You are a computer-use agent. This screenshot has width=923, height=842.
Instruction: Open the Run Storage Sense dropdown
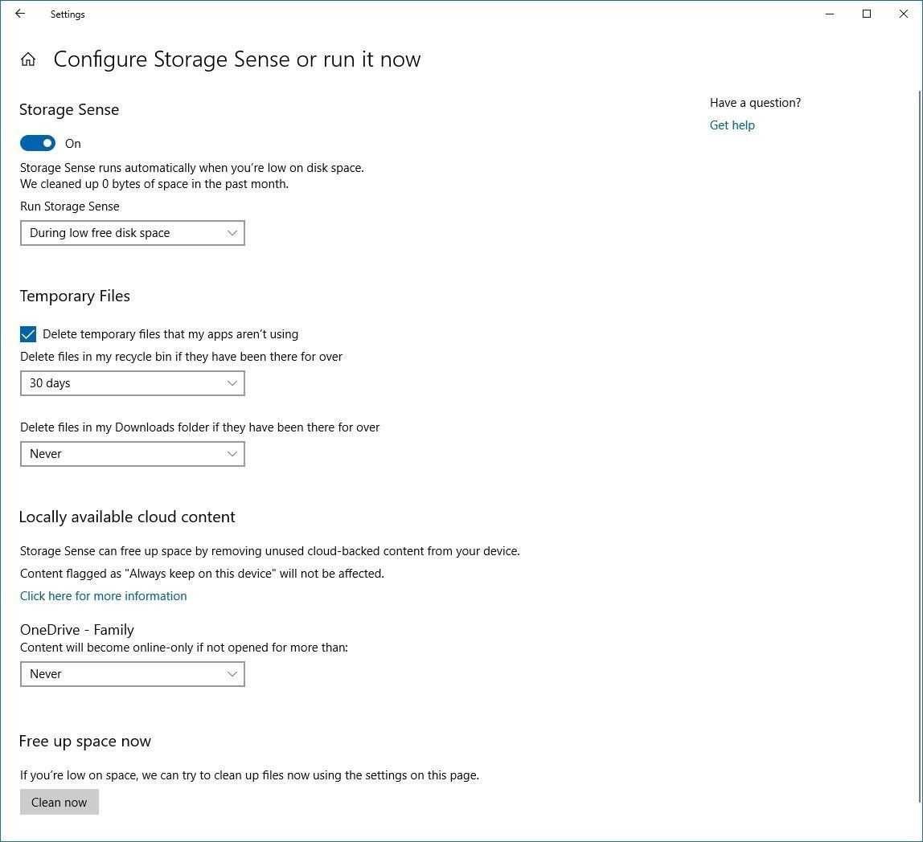click(132, 233)
